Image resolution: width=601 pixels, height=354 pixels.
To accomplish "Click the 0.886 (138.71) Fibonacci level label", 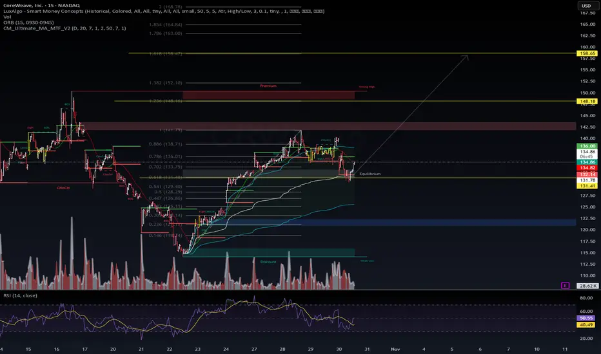I will pyautogui.click(x=166, y=144).
